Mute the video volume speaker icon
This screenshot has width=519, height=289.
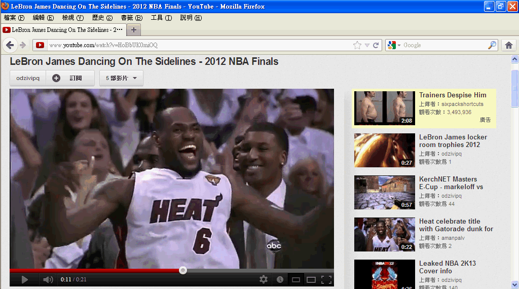[x=48, y=279]
